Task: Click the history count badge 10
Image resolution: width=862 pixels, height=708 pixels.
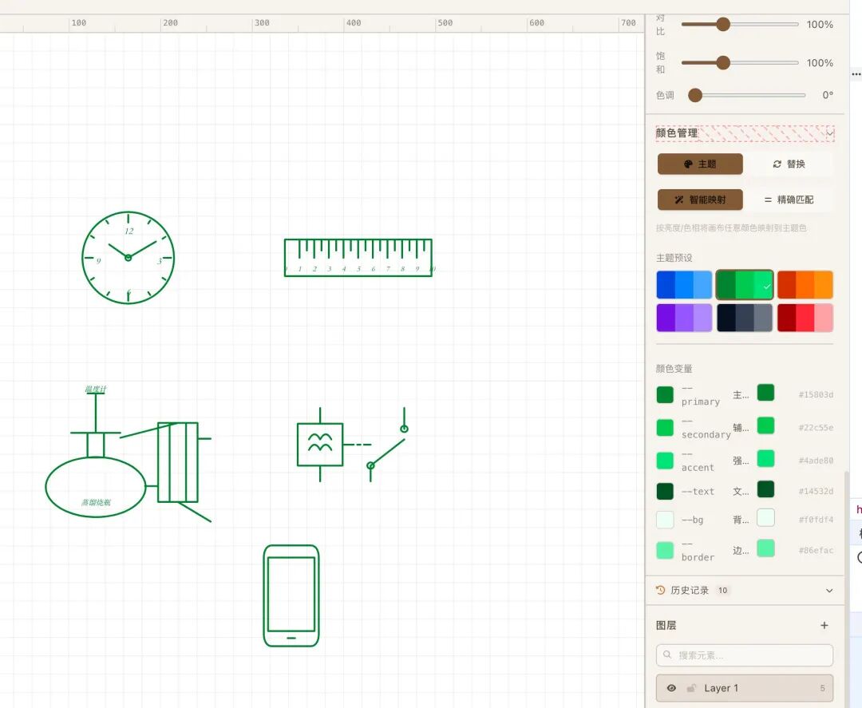Action: 722,591
